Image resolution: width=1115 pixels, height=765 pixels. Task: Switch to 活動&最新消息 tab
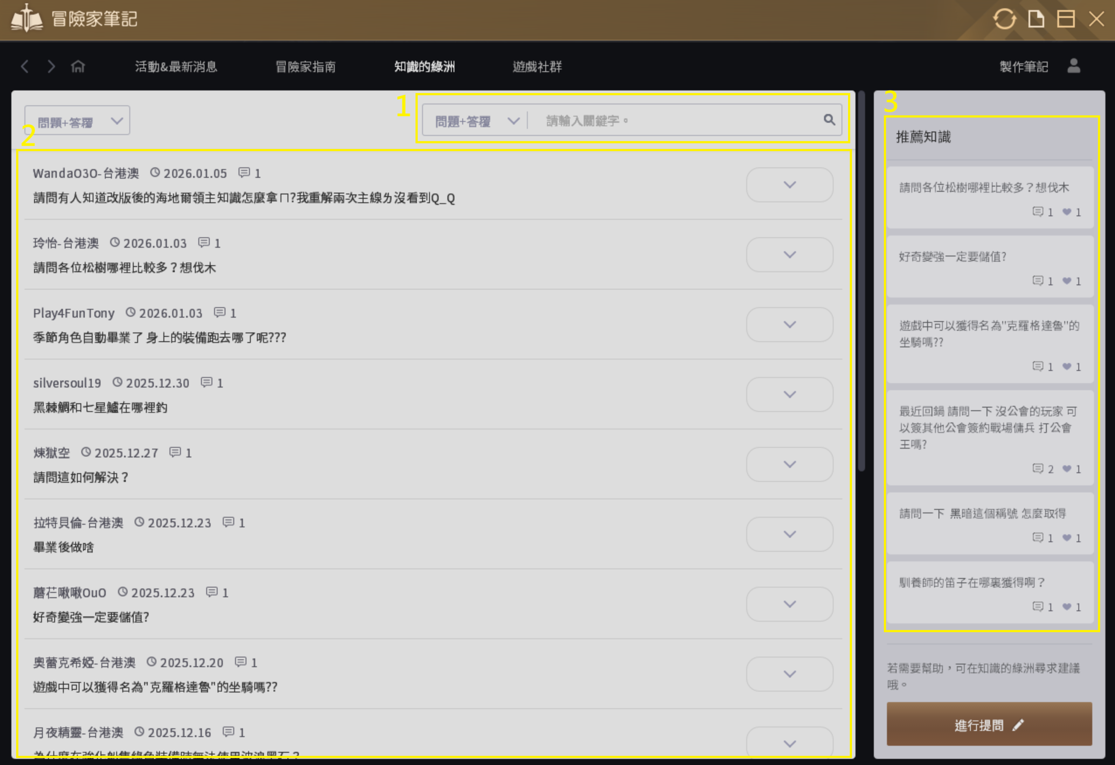click(176, 67)
